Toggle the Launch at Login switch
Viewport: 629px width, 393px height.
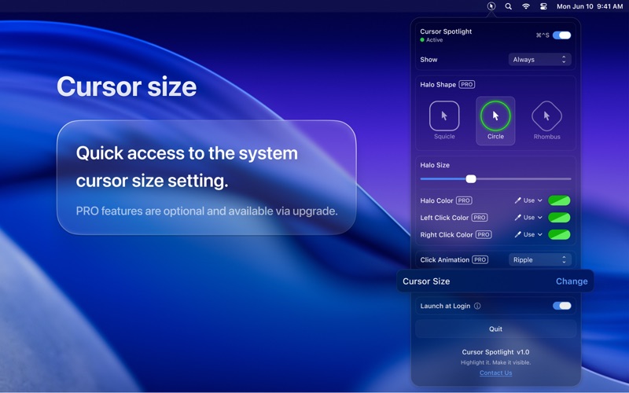[x=561, y=306]
